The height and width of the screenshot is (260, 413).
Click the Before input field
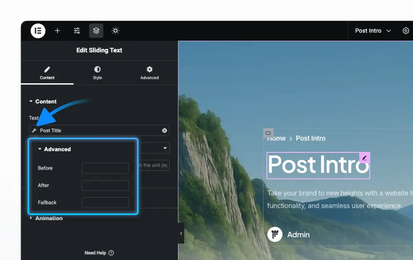(105, 168)
